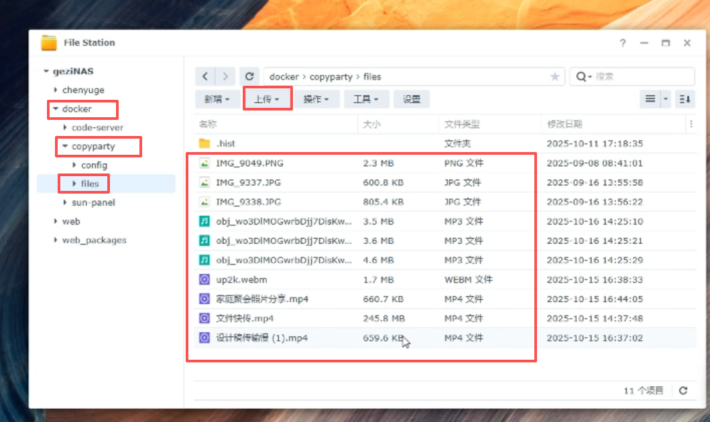Screen dimensions: 710x422
Task: Open the sort order options icon
Action: (685, 99)
